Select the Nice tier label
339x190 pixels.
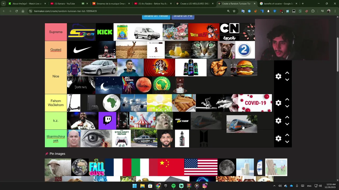[x=56, y=76]
